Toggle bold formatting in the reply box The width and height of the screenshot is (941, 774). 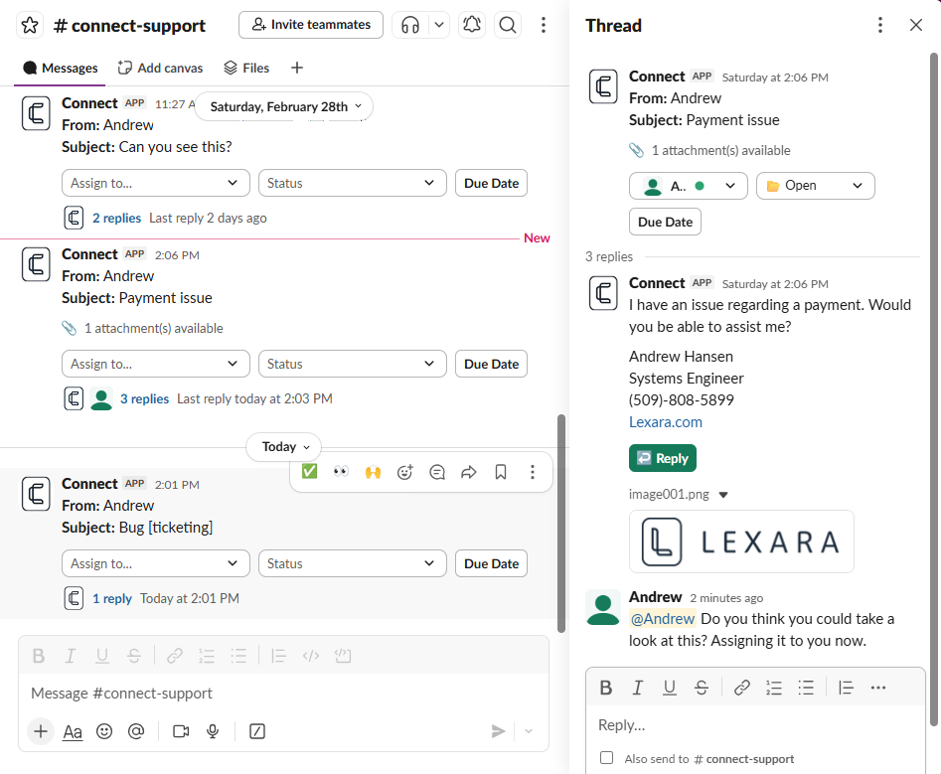click(x=605, y=687)
